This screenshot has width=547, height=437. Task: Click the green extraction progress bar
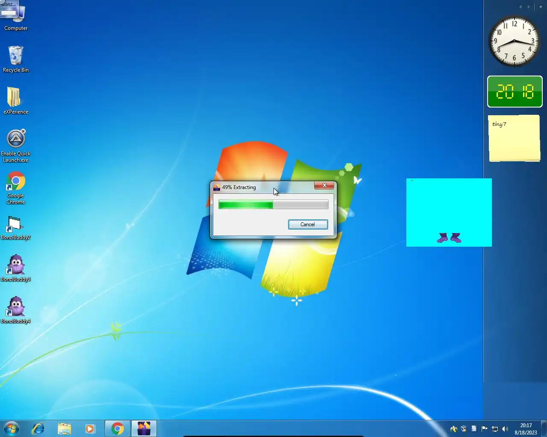(273, 205)
